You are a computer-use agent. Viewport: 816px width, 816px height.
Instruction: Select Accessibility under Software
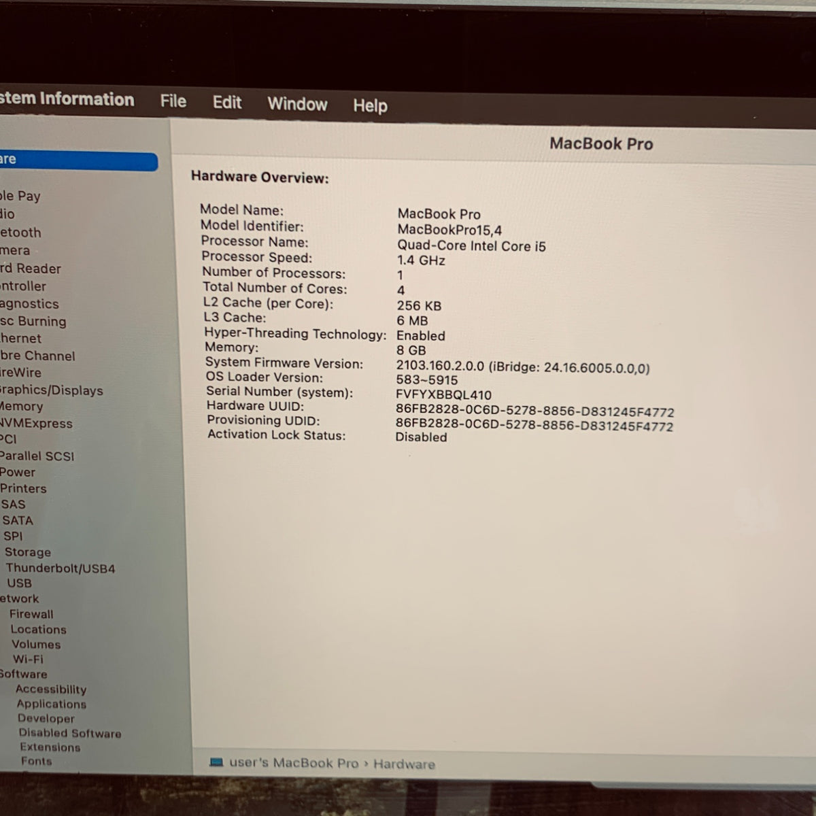(51, 689)
